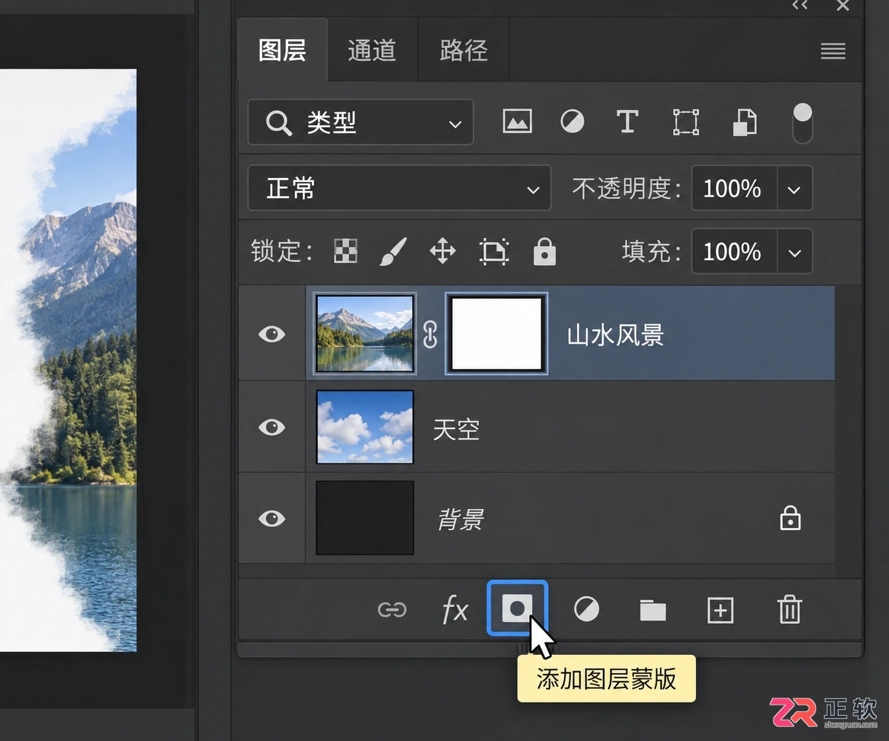The width and height of the screenshot is (889, 741).
Task: Click the 山水风景 layer name
Action: click(x=615, y=335)
